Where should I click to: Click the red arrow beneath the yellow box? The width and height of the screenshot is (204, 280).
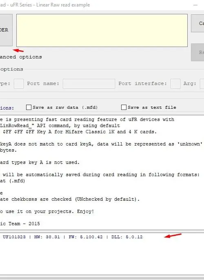click(x=18, y=51)
